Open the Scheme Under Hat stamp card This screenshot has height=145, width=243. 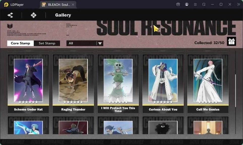(x=28, y=84)
